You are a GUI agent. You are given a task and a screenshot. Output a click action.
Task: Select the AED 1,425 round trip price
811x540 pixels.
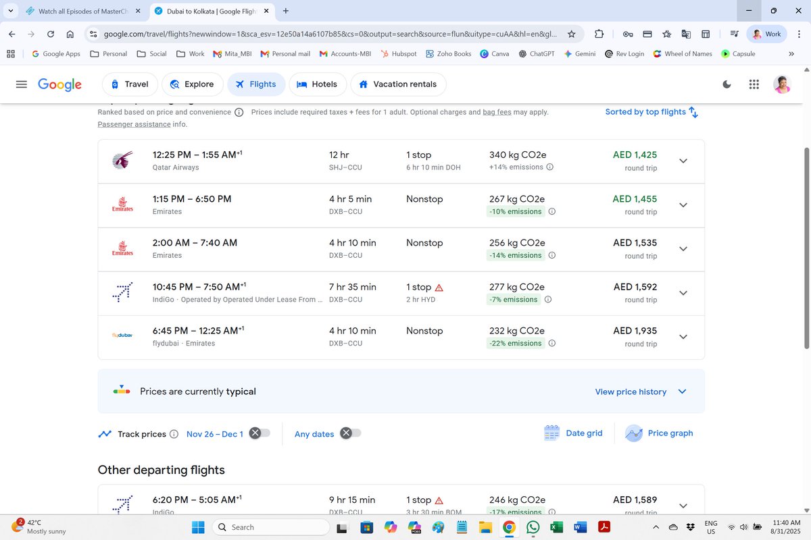pyautogui.click(x=635, y=155)
